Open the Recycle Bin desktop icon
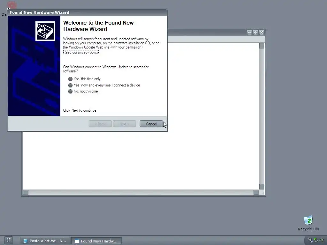This screenshot has width=327, height=245. (308, 220)
